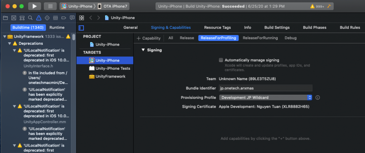Select the Unity-iPhone Tests target
Viewport: 365px width, 153px height.
coord(109,68)
